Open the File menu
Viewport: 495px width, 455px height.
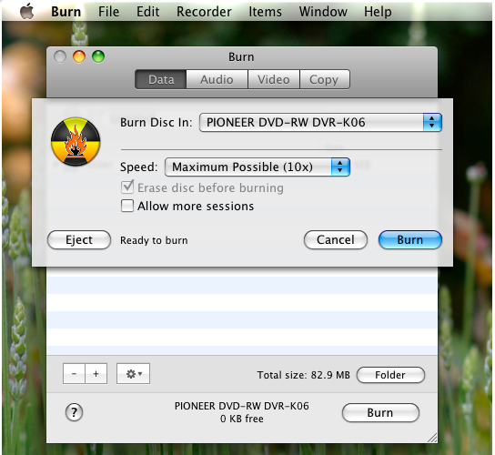tap(108, 12)
